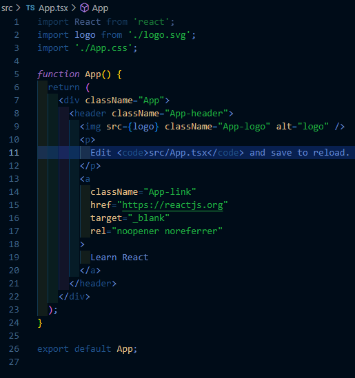Open the https://reactjs.org link
This screenshot has height=378, width=355.
point(172,205)
